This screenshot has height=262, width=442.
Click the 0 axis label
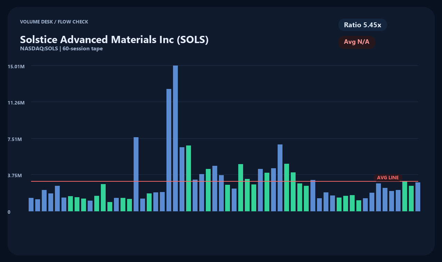(x=9, y=212)
